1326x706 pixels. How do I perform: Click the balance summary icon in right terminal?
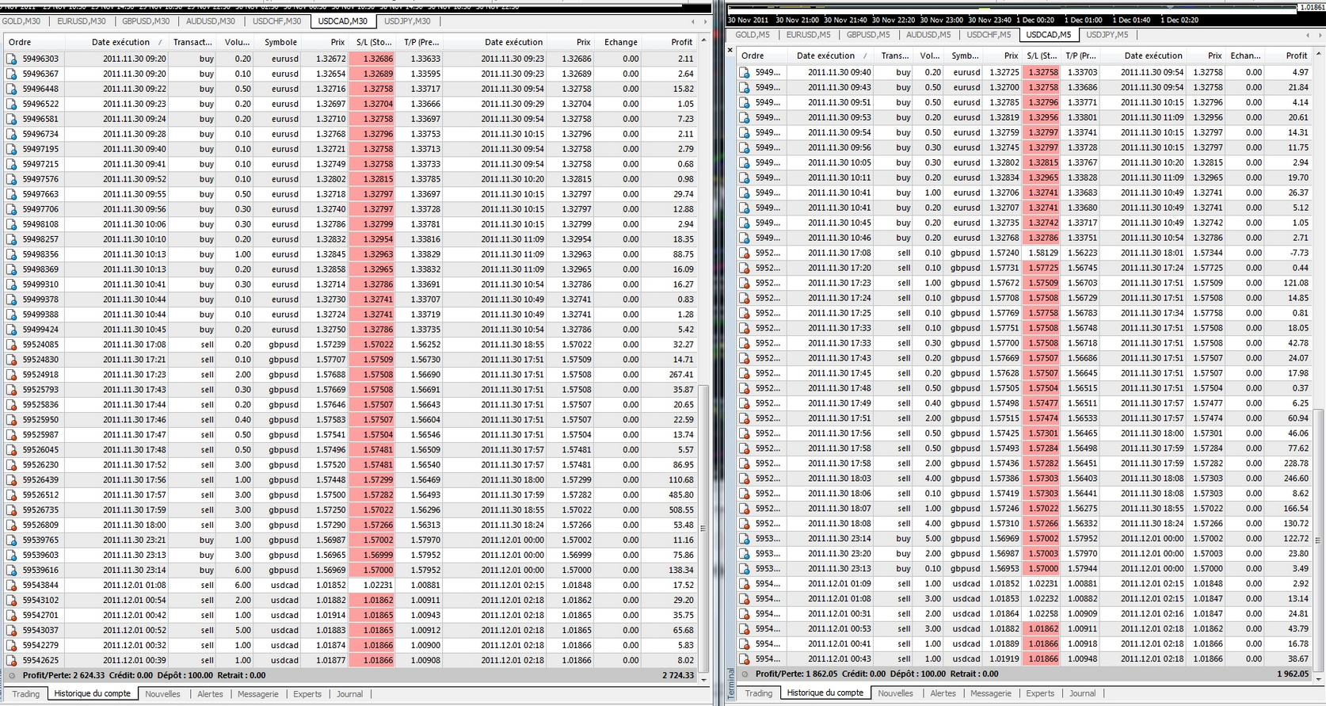[x=744, y=674]
